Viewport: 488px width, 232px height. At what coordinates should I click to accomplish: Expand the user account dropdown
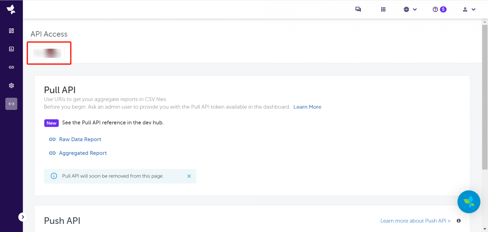[469, 9]
